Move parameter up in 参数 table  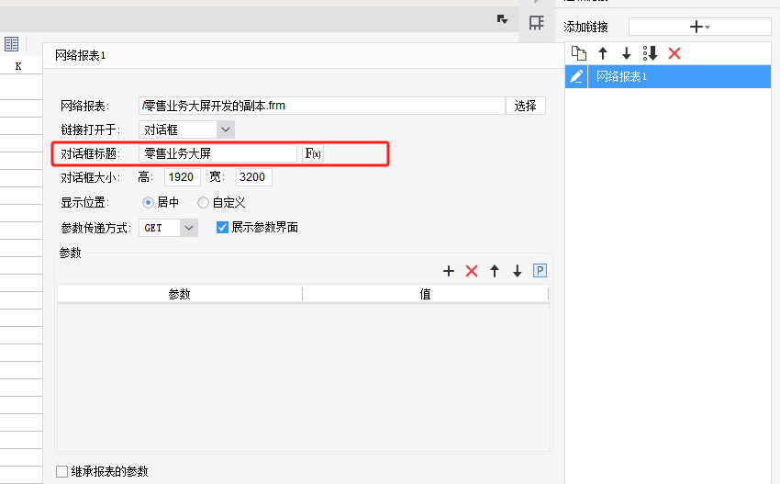tap(495, 271)
